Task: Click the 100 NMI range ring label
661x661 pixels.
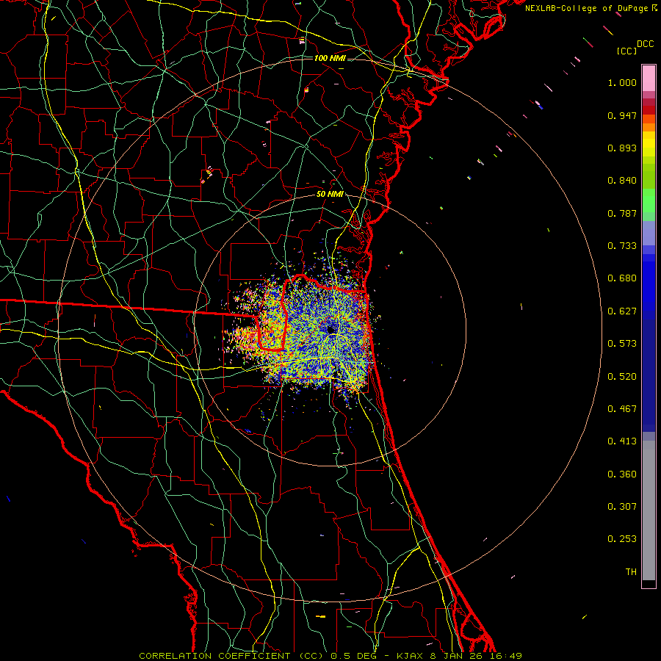Action: point(330,58)
